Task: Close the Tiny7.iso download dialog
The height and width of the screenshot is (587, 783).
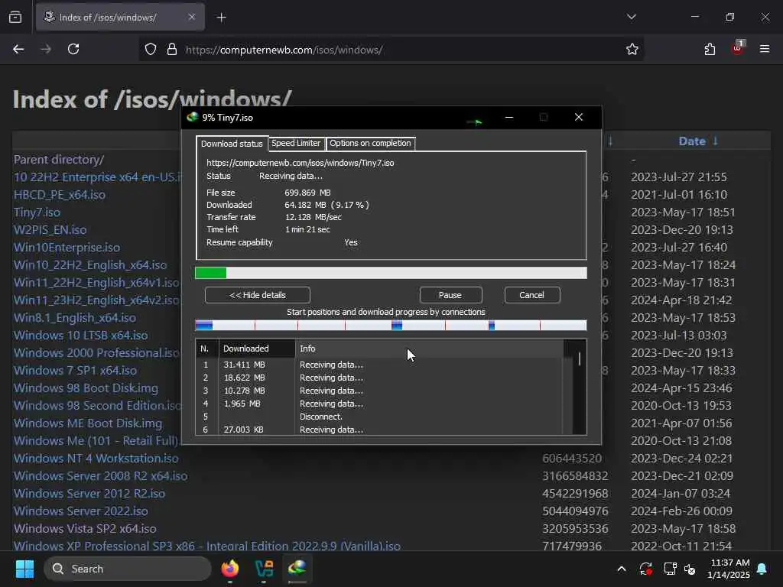Action: 579,117
